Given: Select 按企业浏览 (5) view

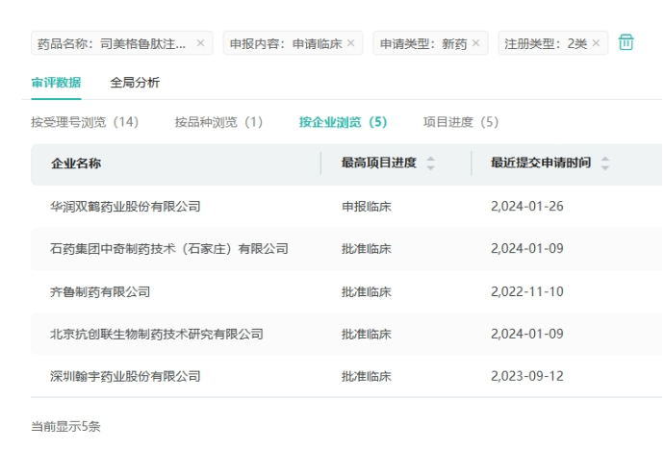Looking at the screenshot, I should point(343,122).
